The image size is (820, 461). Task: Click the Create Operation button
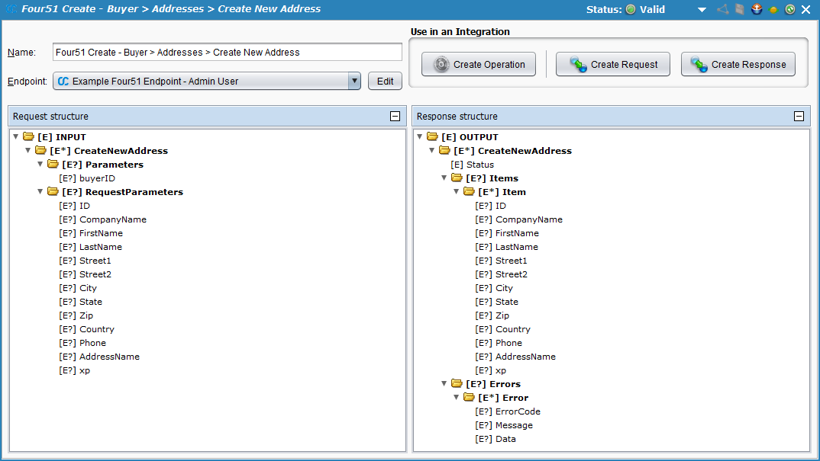click(479, 65)
